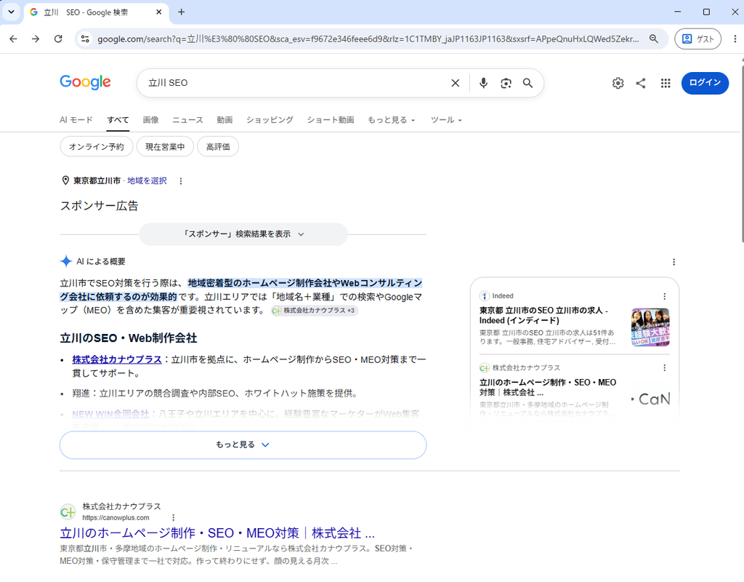Open Indeed card three-dot menu

(x=664, y=296)
